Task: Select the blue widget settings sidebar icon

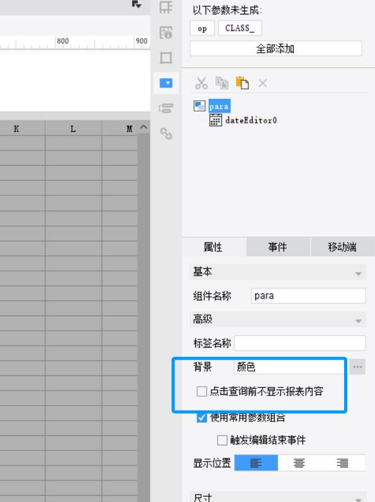Action: 166,83
